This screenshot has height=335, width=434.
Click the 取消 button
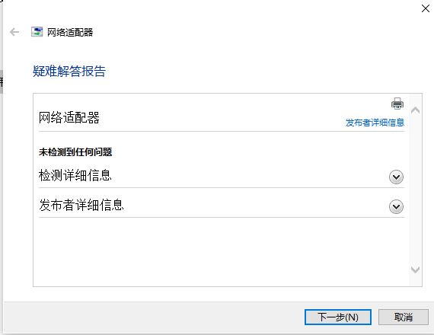click(404, 317)
